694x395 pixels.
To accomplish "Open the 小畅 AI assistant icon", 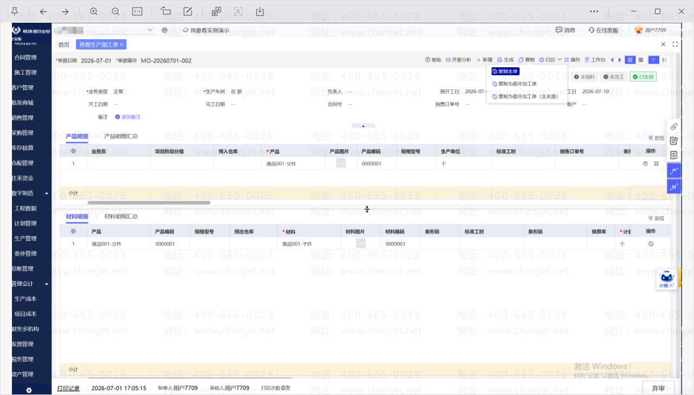I will coord(666,279).
